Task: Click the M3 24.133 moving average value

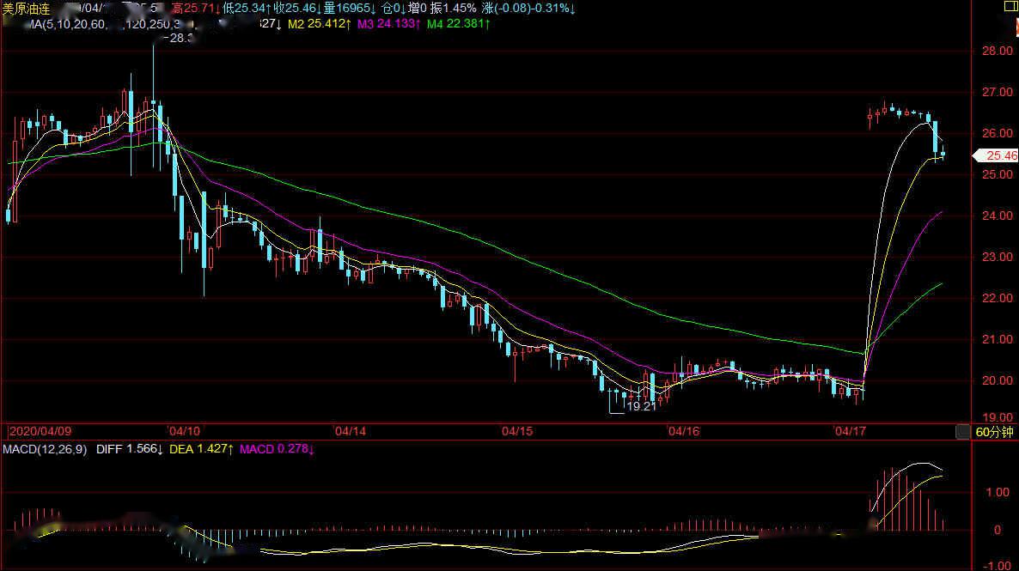Action: click(x=388, y=24)
